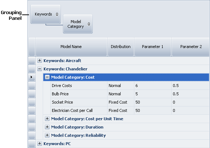Click Socket Price Fixed Cost distribution cell
Screen dimensions: 210x148
[x=121, y=102]
